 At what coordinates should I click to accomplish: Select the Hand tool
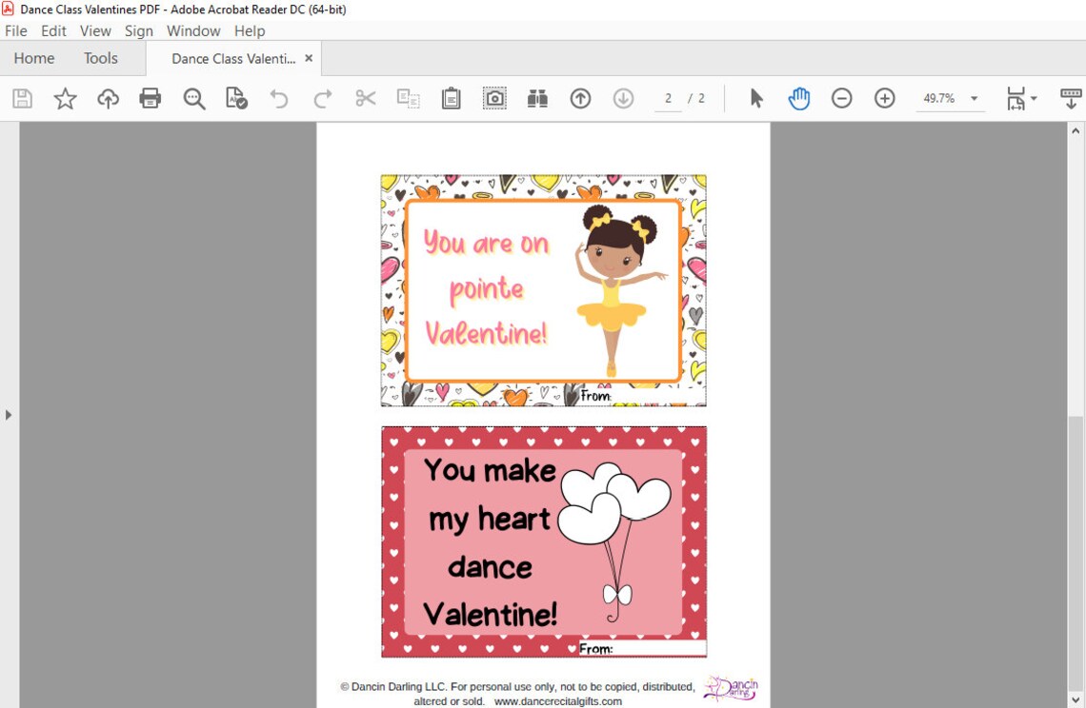tap(799, 98)
